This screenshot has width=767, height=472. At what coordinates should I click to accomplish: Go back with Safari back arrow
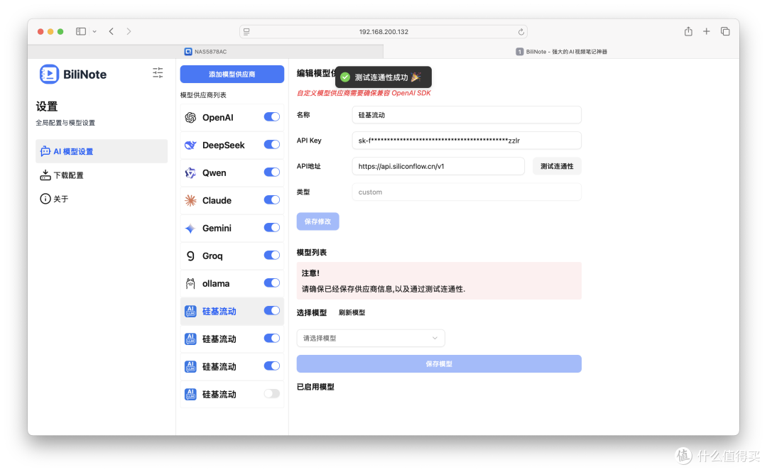(x=111, y=31)
